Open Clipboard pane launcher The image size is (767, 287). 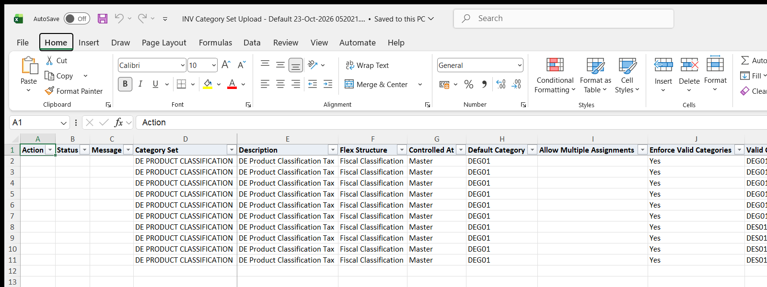coord(108,105)
